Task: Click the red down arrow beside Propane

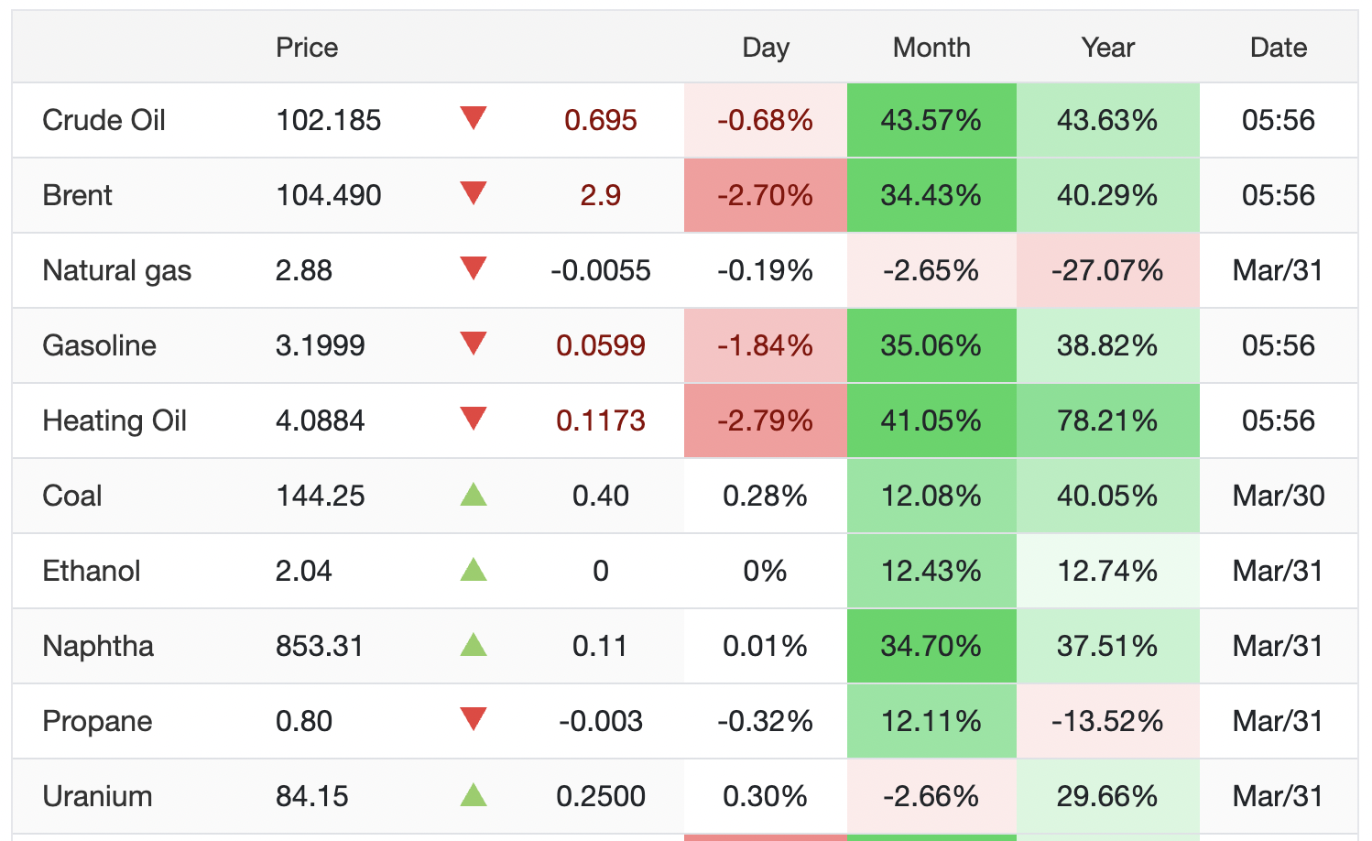Action: click(473, 719)
